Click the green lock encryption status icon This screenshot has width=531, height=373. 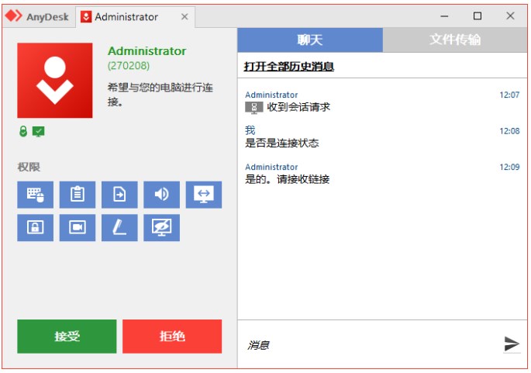pos(23,131)
